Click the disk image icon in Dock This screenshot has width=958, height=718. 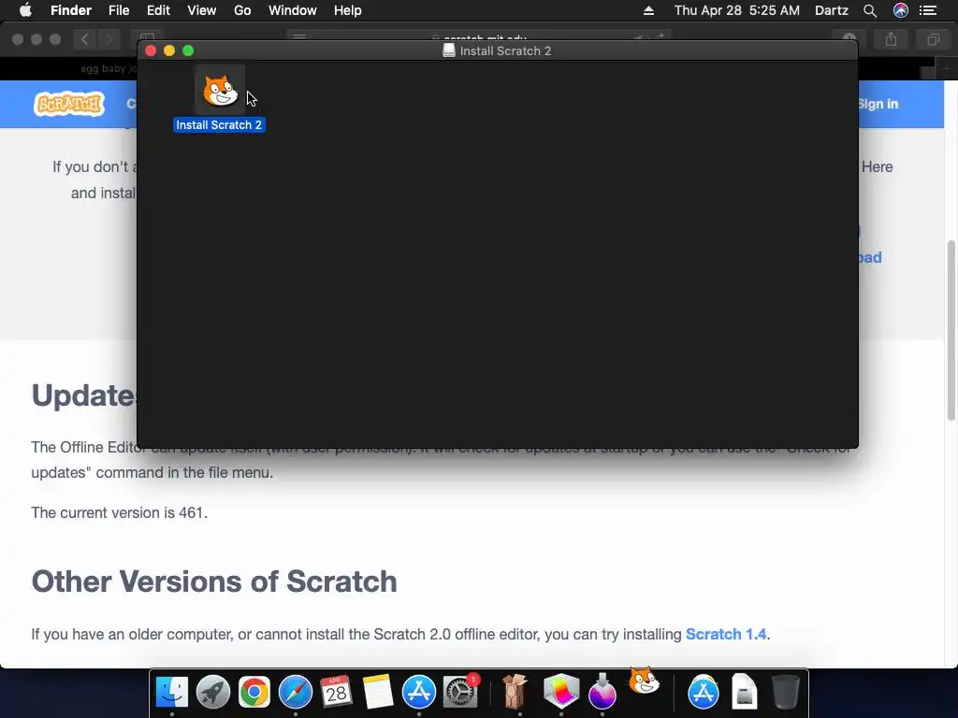point(744,692)
